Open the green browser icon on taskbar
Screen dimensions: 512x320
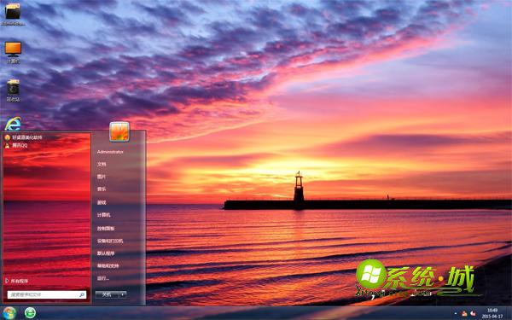30,313
